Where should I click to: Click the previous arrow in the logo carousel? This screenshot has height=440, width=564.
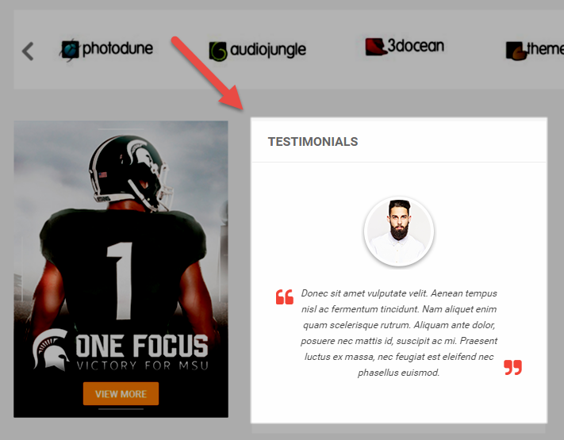[x=28, y=51]
